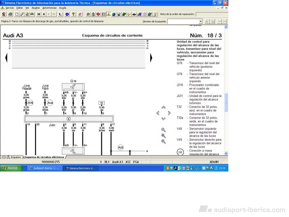This screenshot has height=217, width=289.
Task: Click the blue information icon
Action: (67, 14)
